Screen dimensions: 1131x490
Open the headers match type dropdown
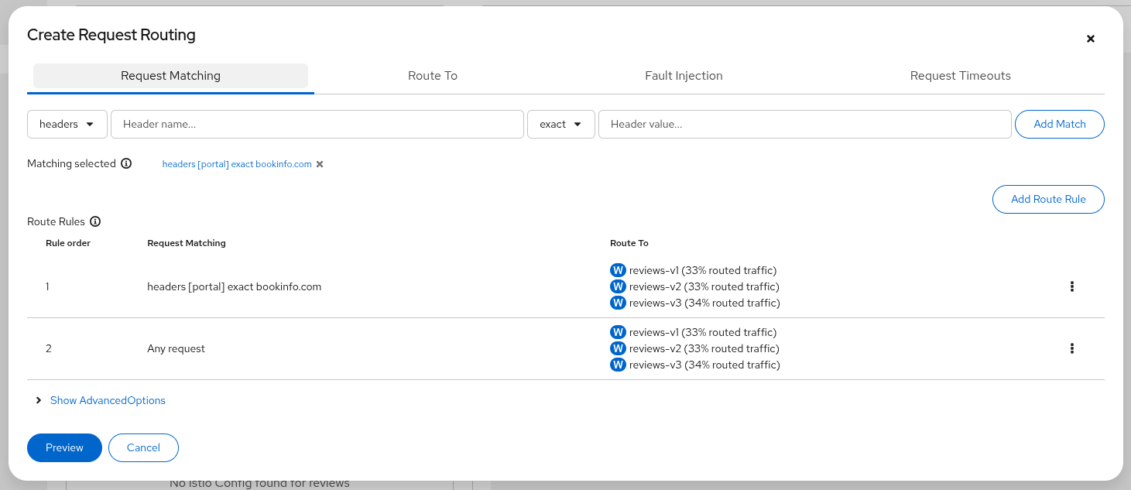pos(67,124)
